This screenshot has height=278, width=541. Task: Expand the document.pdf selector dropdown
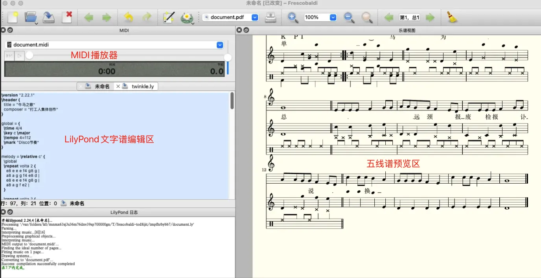tap(254, 17)
